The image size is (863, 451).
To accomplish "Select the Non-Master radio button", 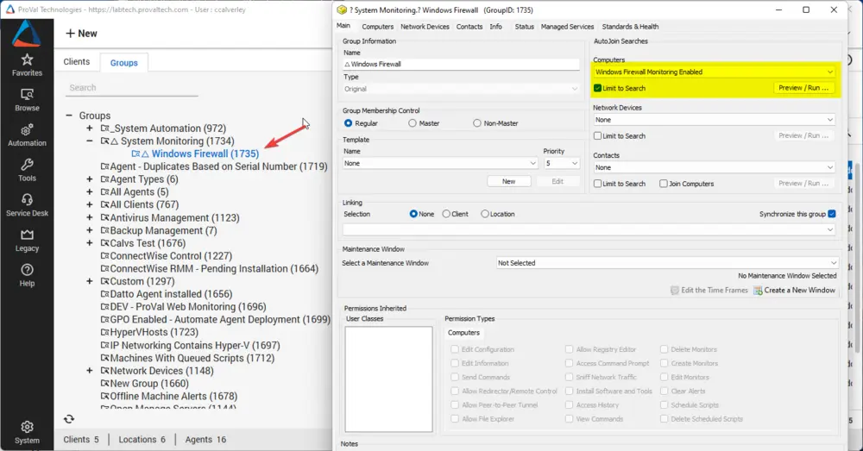I will click(x=477, y=123).
